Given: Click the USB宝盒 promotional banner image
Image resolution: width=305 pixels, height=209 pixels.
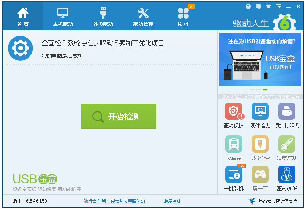Looking at the screenshot, I should tap(260, 59).
